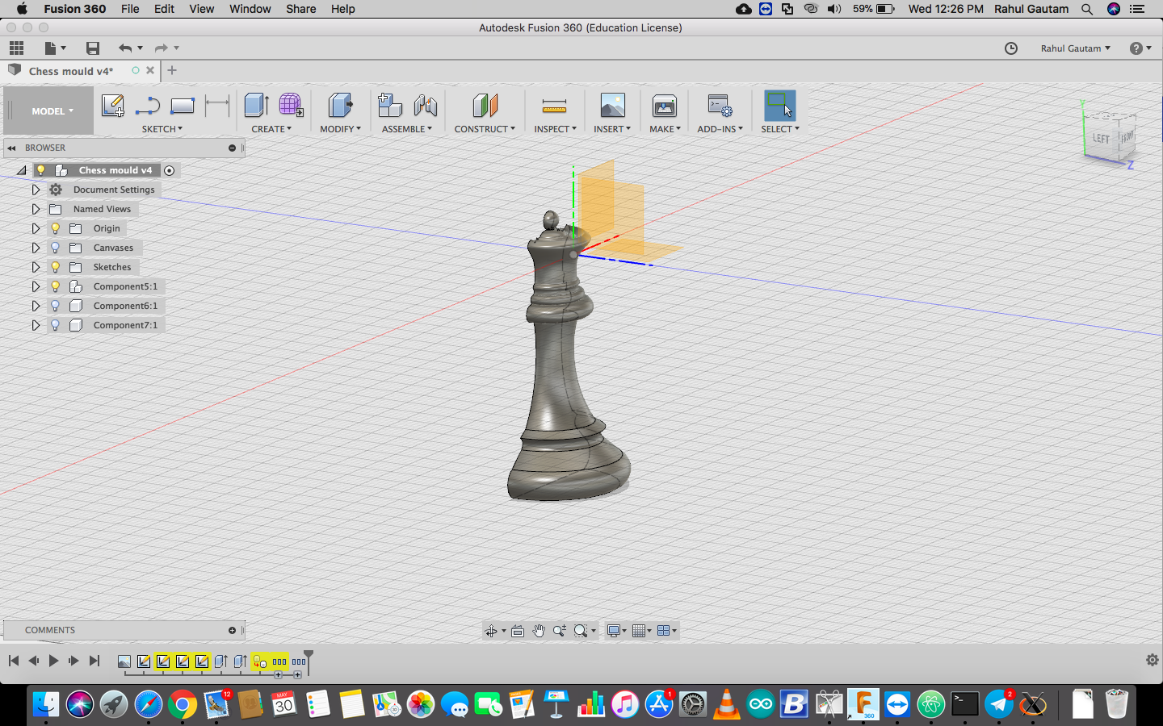This screenshot has width=1163, height=726.
Task: Toggle Canvases folder visibility bulb
Action: pos(55,248)
